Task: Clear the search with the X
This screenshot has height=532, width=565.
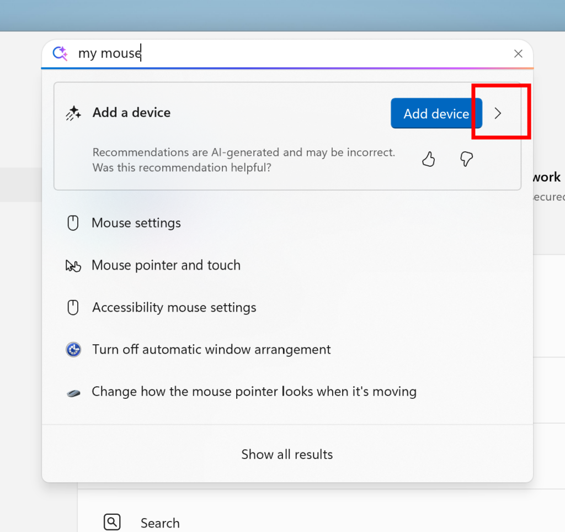Action: (x=518, y=53)
